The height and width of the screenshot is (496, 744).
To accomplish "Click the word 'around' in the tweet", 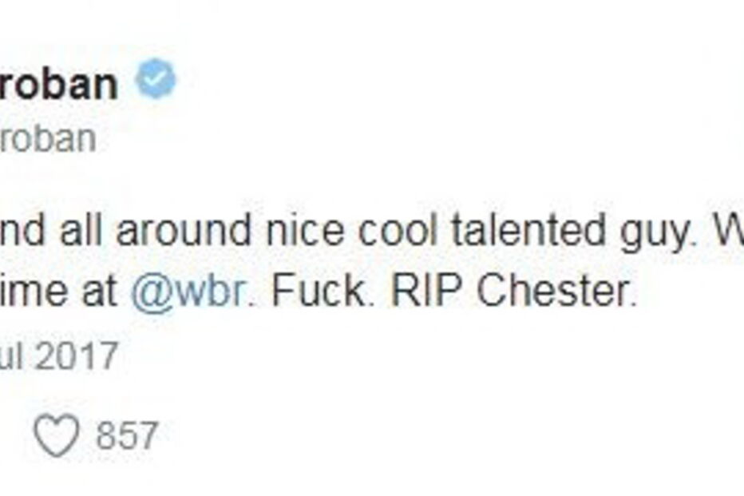I will pos(183,230).
